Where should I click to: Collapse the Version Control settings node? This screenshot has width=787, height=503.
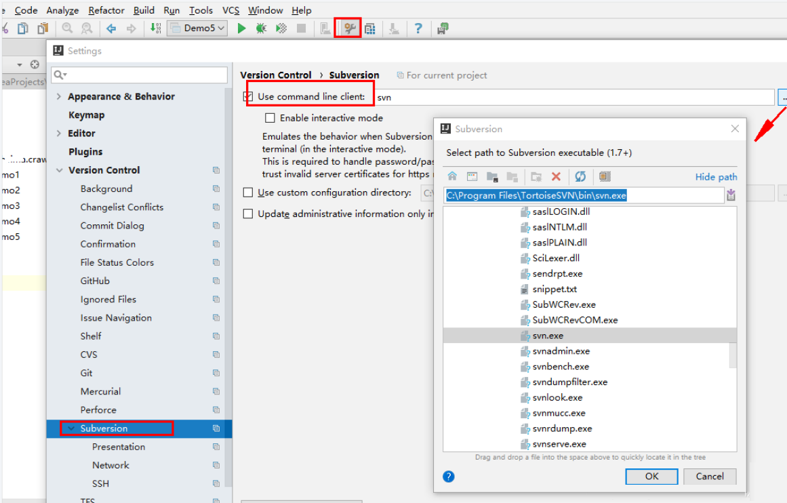59,170
